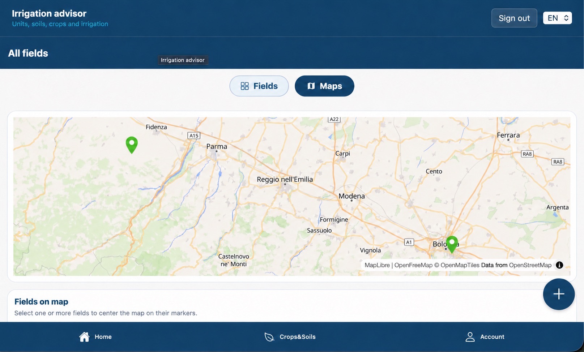The height and width of the screenshot is (352, 584).
Task: Open the OpenStreetMap attribution link
Action: [x=530, y=265]
